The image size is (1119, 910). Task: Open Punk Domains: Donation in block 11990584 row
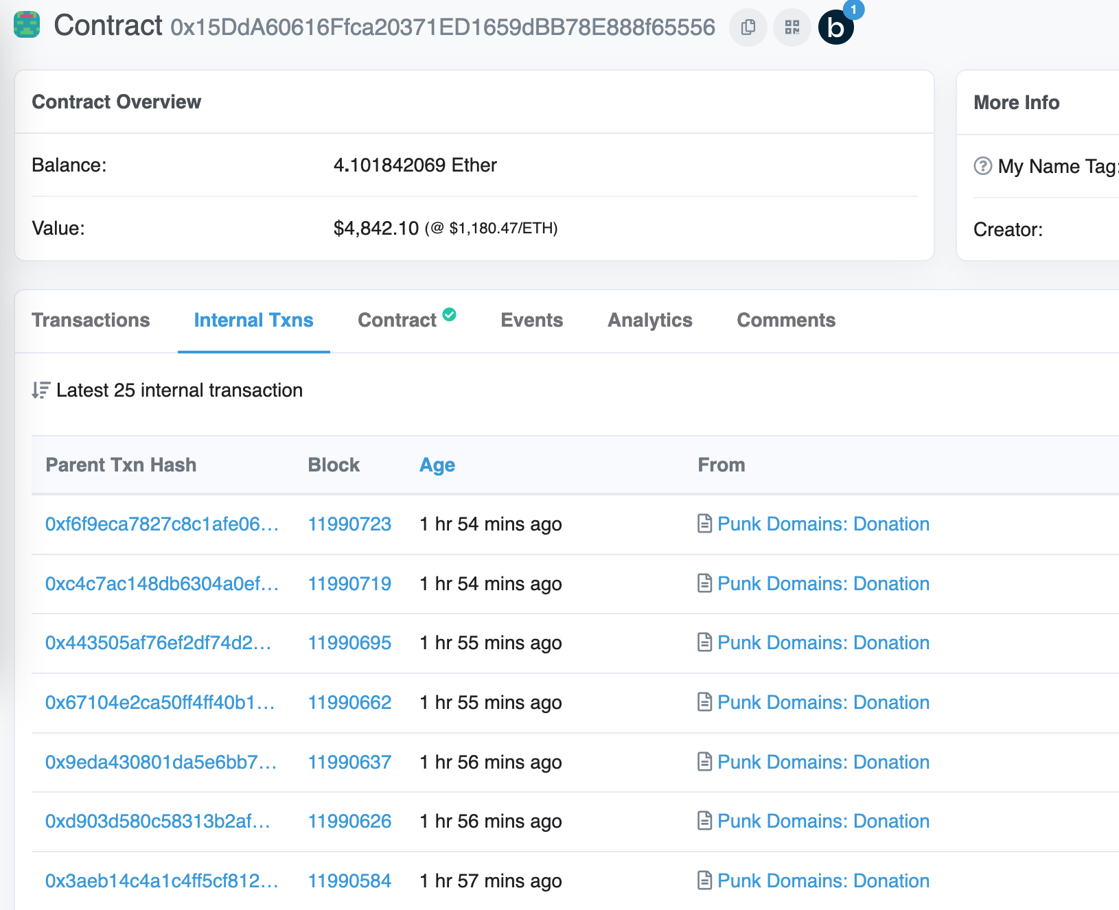click(x=823, y=880)
